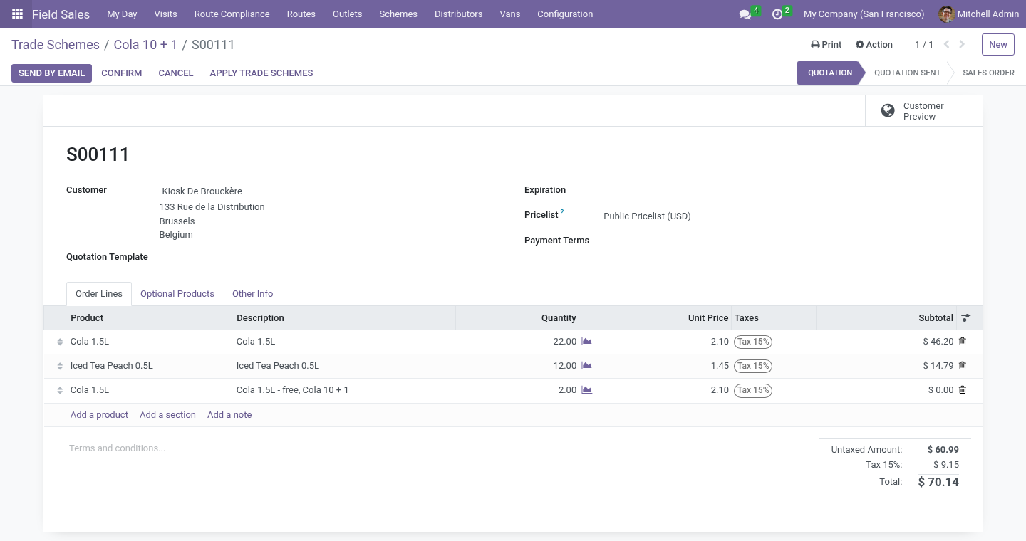
Task: Open the apps grid menu icon
Action: pyautogui.click(x=17, y=14)
